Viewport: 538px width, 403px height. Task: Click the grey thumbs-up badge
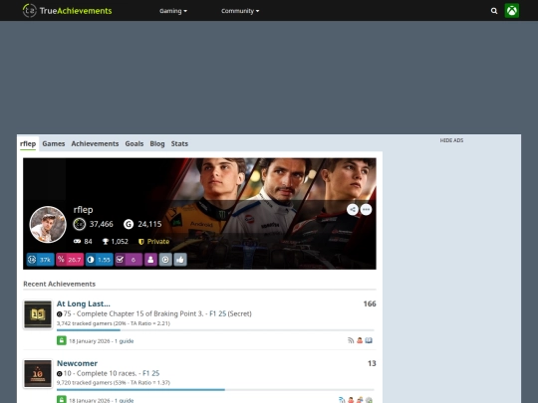[180, 260]
